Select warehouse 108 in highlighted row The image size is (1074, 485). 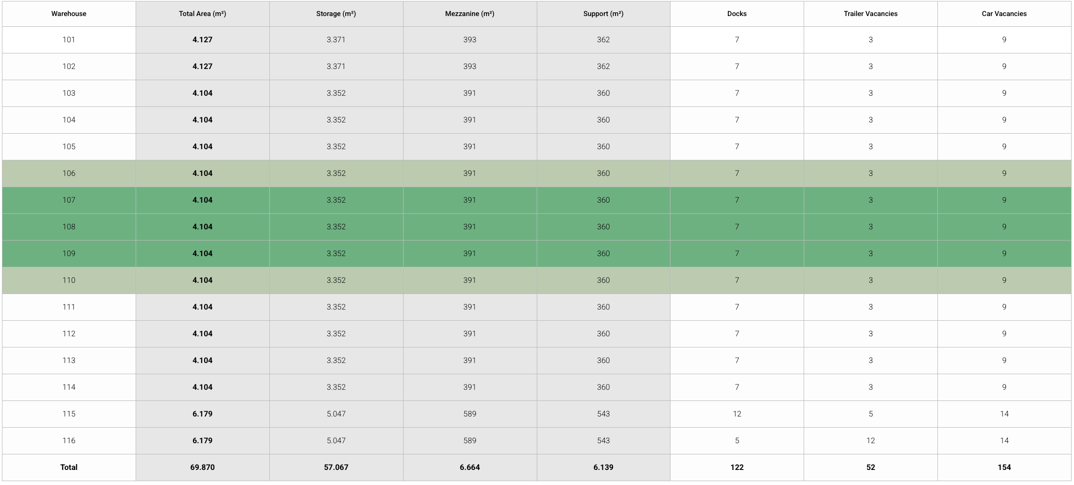pos(69,227)
